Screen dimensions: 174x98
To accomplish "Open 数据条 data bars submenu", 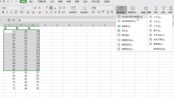I will (132, 26).
